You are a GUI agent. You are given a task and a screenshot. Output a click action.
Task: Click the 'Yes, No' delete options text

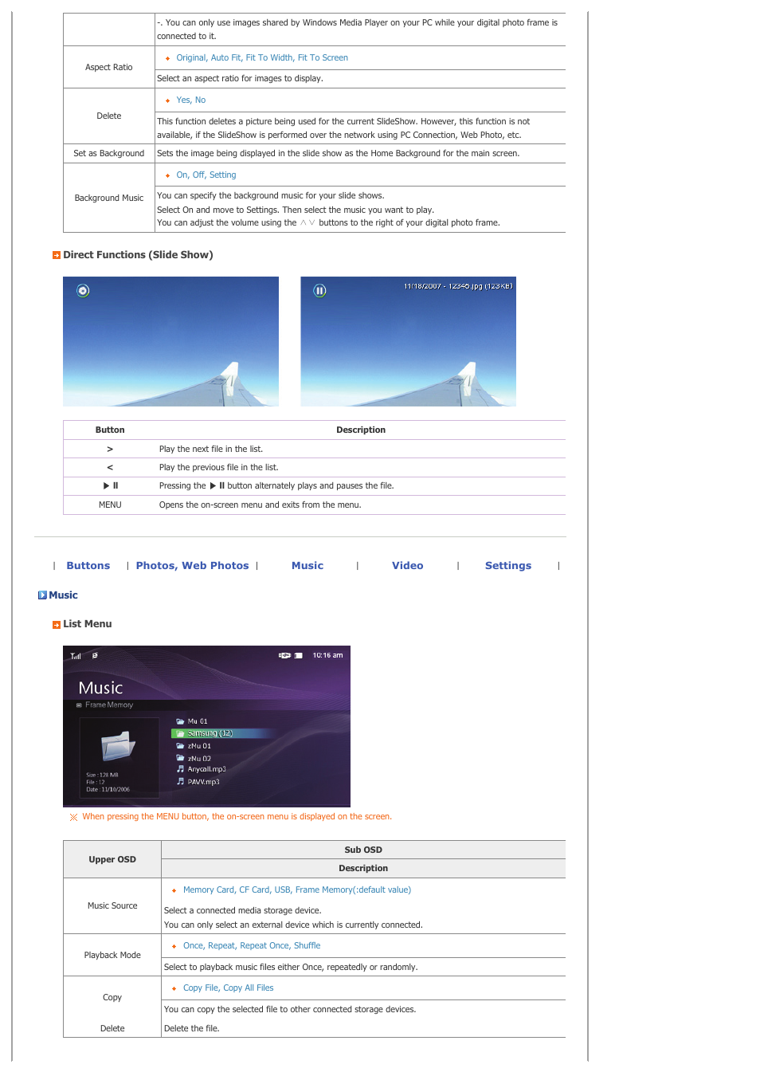point(191,100)
